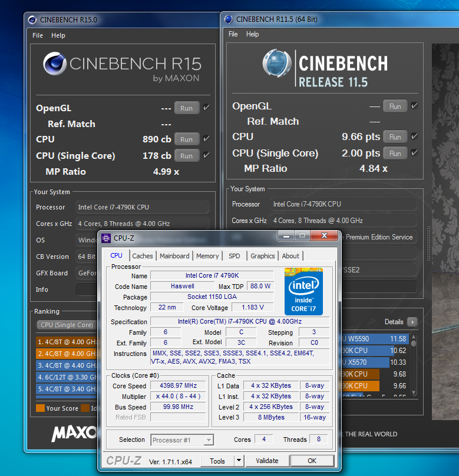459x476 pixels.
Task: Switch to the Graphics tab in CPU-Z
Action: (x=263, y=256)
